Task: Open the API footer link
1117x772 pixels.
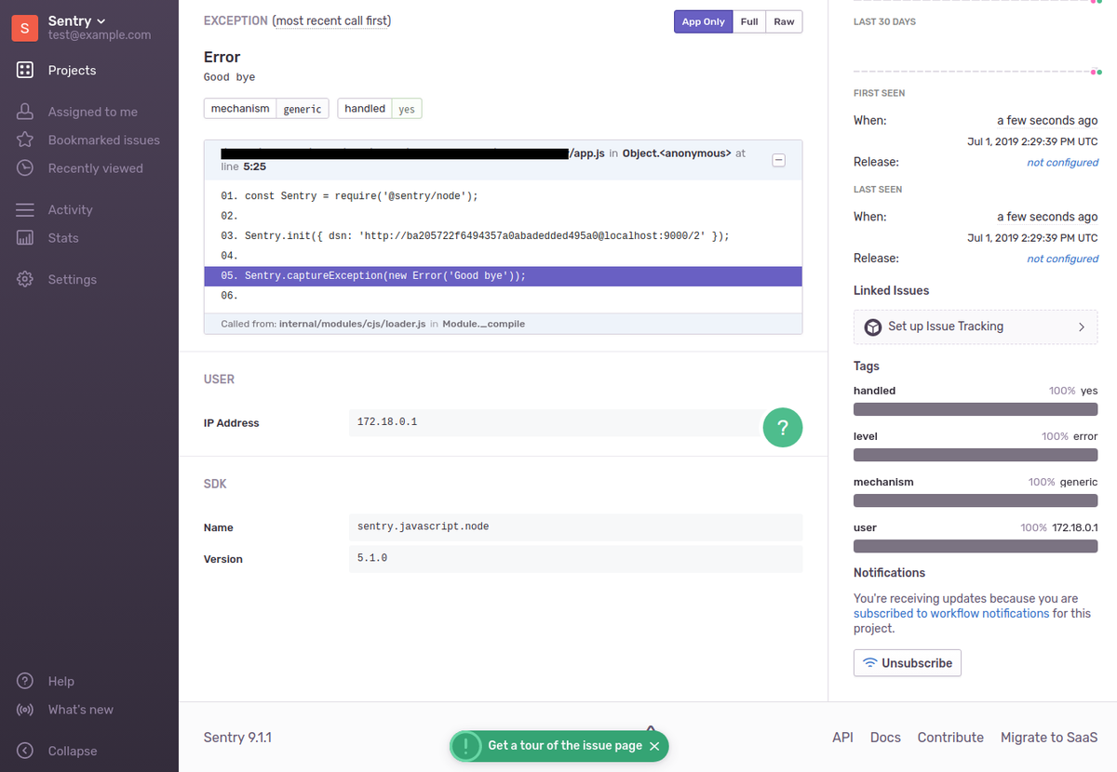Action: [x=842, y=737]
